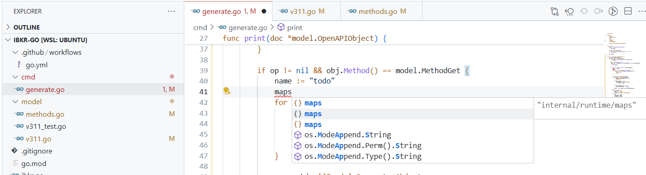Collapse the model folder chevron
Screen dimensions: 646x175
coord(15,102)
